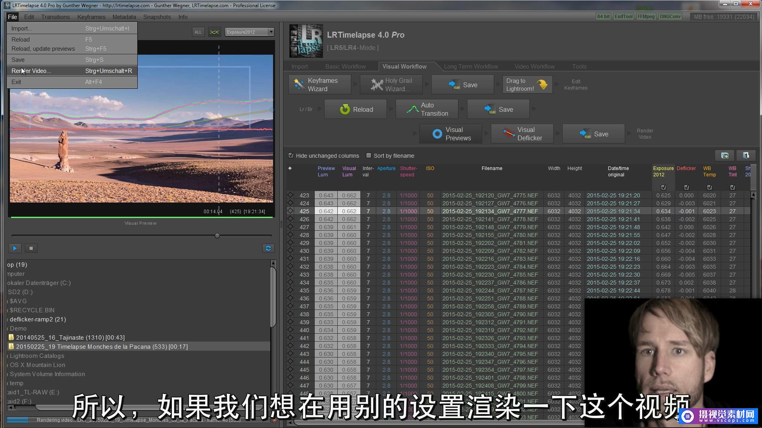Click the preview timeline slider handle
762x428 pixels.
pyautogui.click(x=217, y=236)
